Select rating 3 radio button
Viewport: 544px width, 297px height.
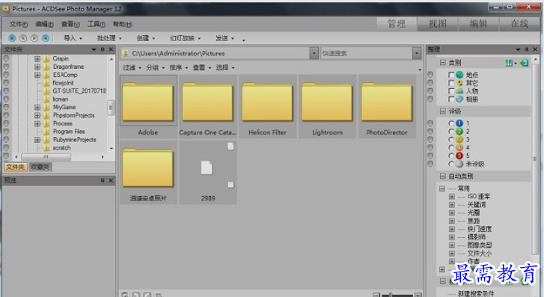451,139
